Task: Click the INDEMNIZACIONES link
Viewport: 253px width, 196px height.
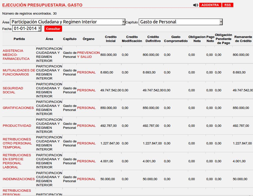Action: point(19,179)
